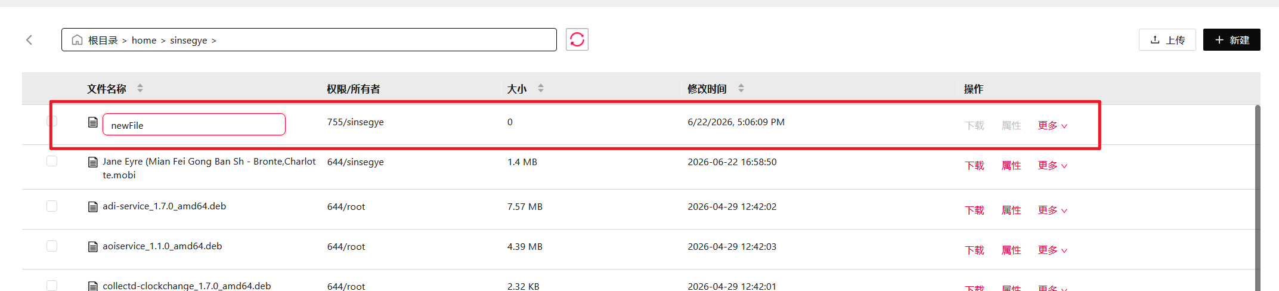Click file icon of aoiservice deb
1279x291 pixels.
click(92, 247)
